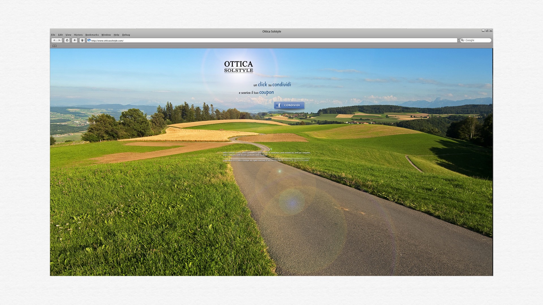Click the footer description about lenti multifocali
This screenshot has height=305, width=543.
pos(266,154)
